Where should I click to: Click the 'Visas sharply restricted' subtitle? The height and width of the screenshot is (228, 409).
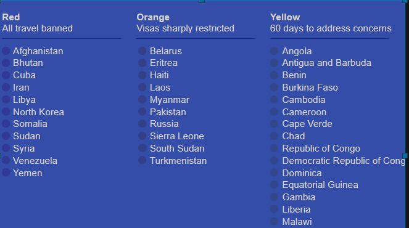click(186, 28)
